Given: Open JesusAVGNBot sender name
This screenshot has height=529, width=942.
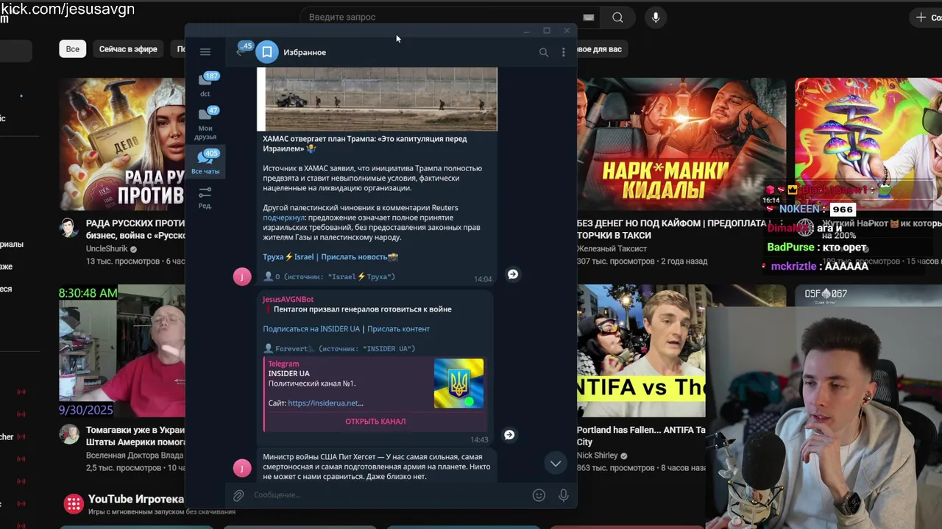Looking at the screenshot, I should tap(288, 299).
